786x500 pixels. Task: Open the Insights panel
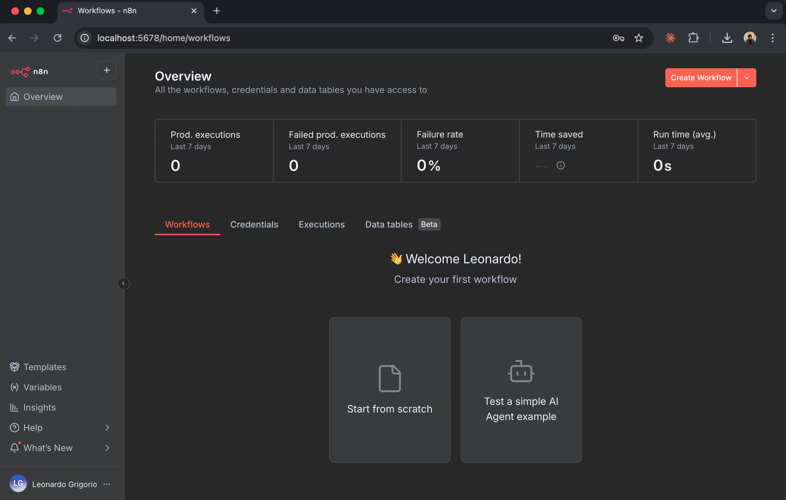[x=39, y=407]
